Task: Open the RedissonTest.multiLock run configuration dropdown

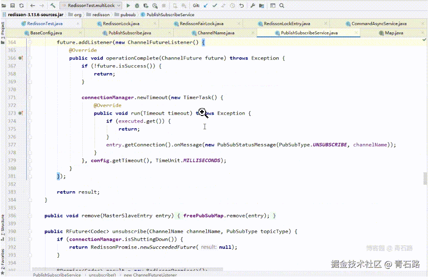Action: (x=91, y=5)
